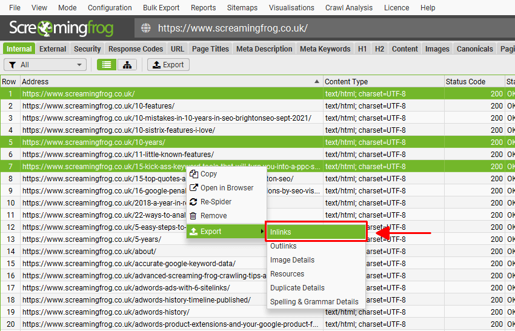This screenshot has height=331, width=515.
Task: Select Remove from context menu
Action: point(227,216)
